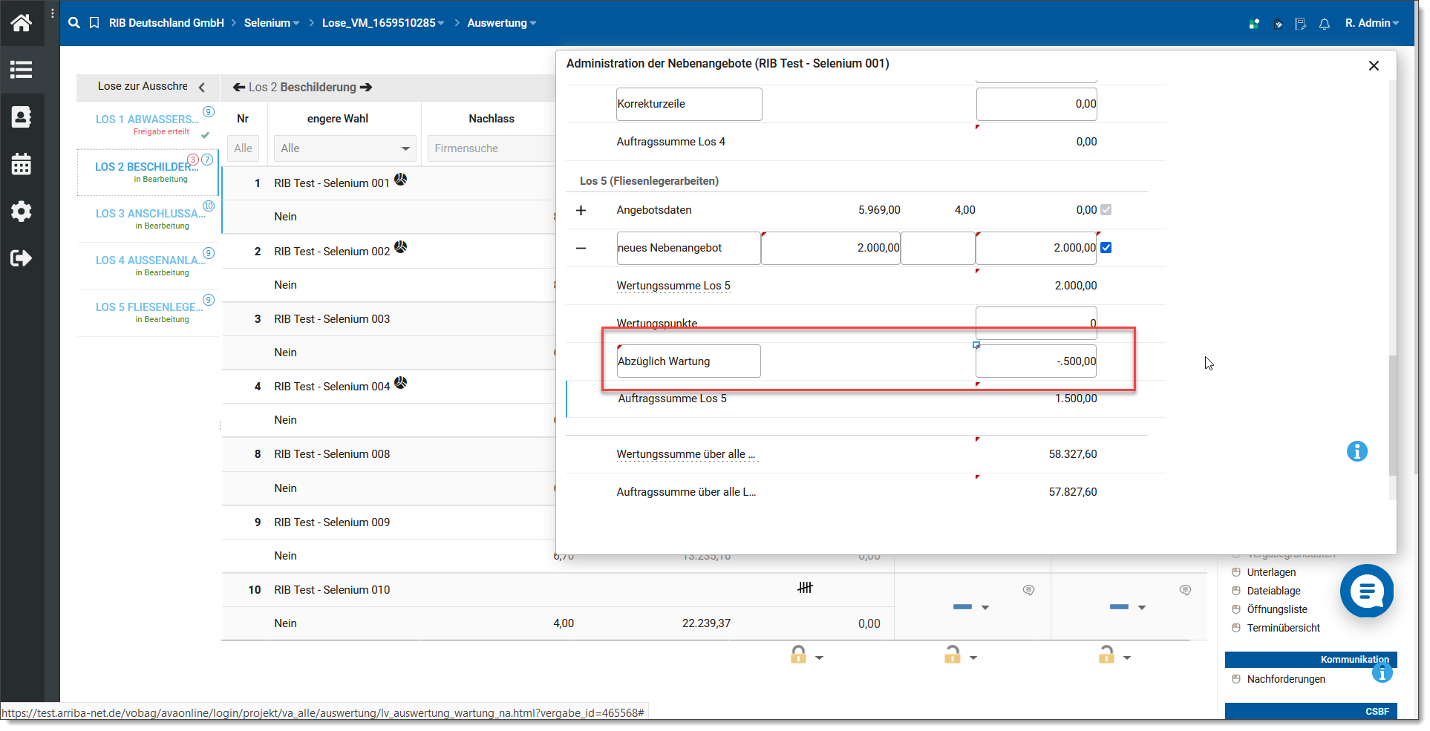Click the Kommunikation section header
This screenshot has width=1430, height=731.
click(1311, 660)
